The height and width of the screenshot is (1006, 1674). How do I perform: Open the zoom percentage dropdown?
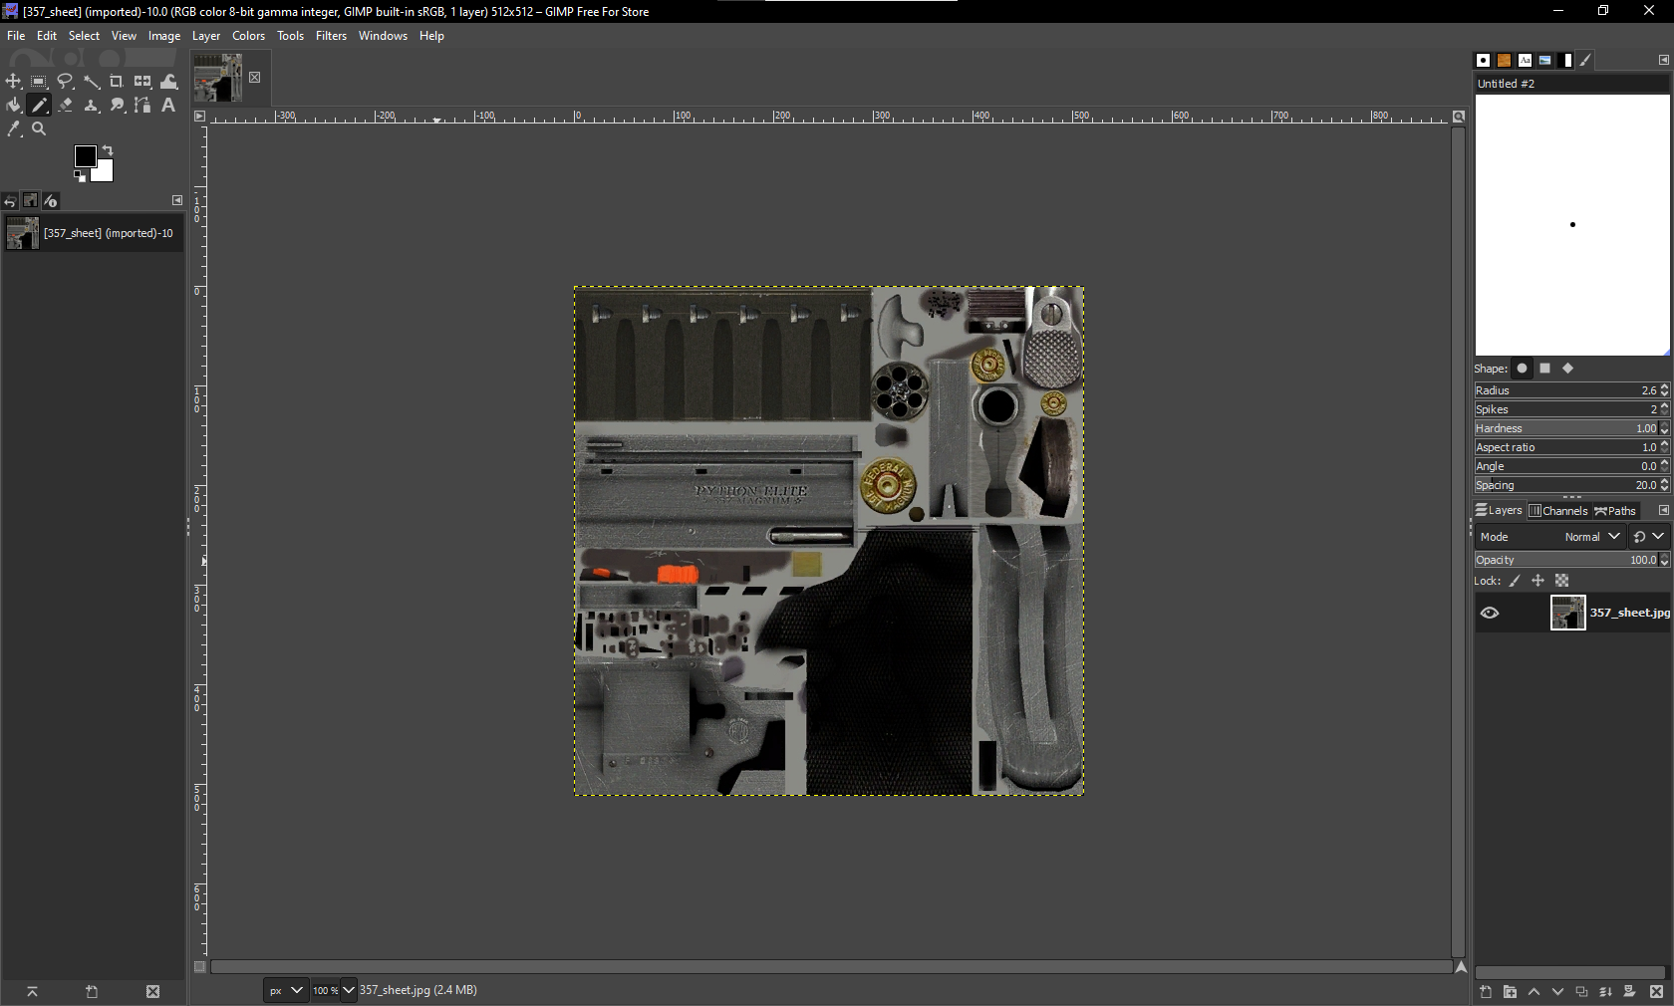348,990
